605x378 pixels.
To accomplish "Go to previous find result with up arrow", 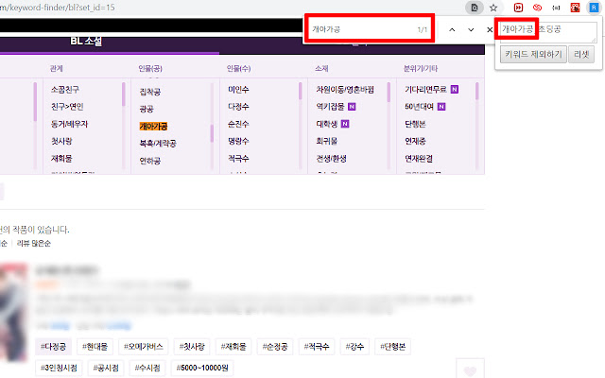I will [452, 29].
